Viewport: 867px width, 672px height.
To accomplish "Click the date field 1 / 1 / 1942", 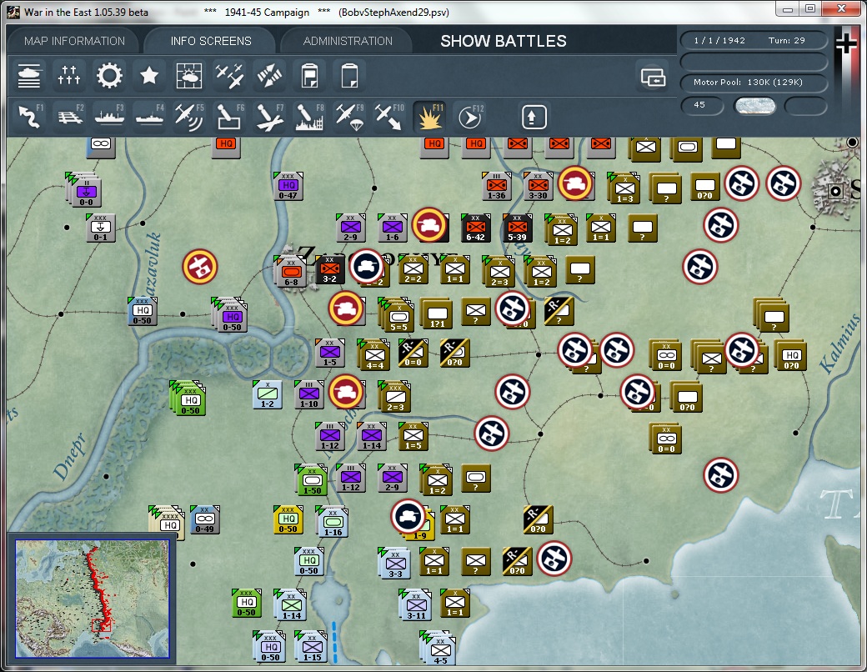I will coord(719,40).
